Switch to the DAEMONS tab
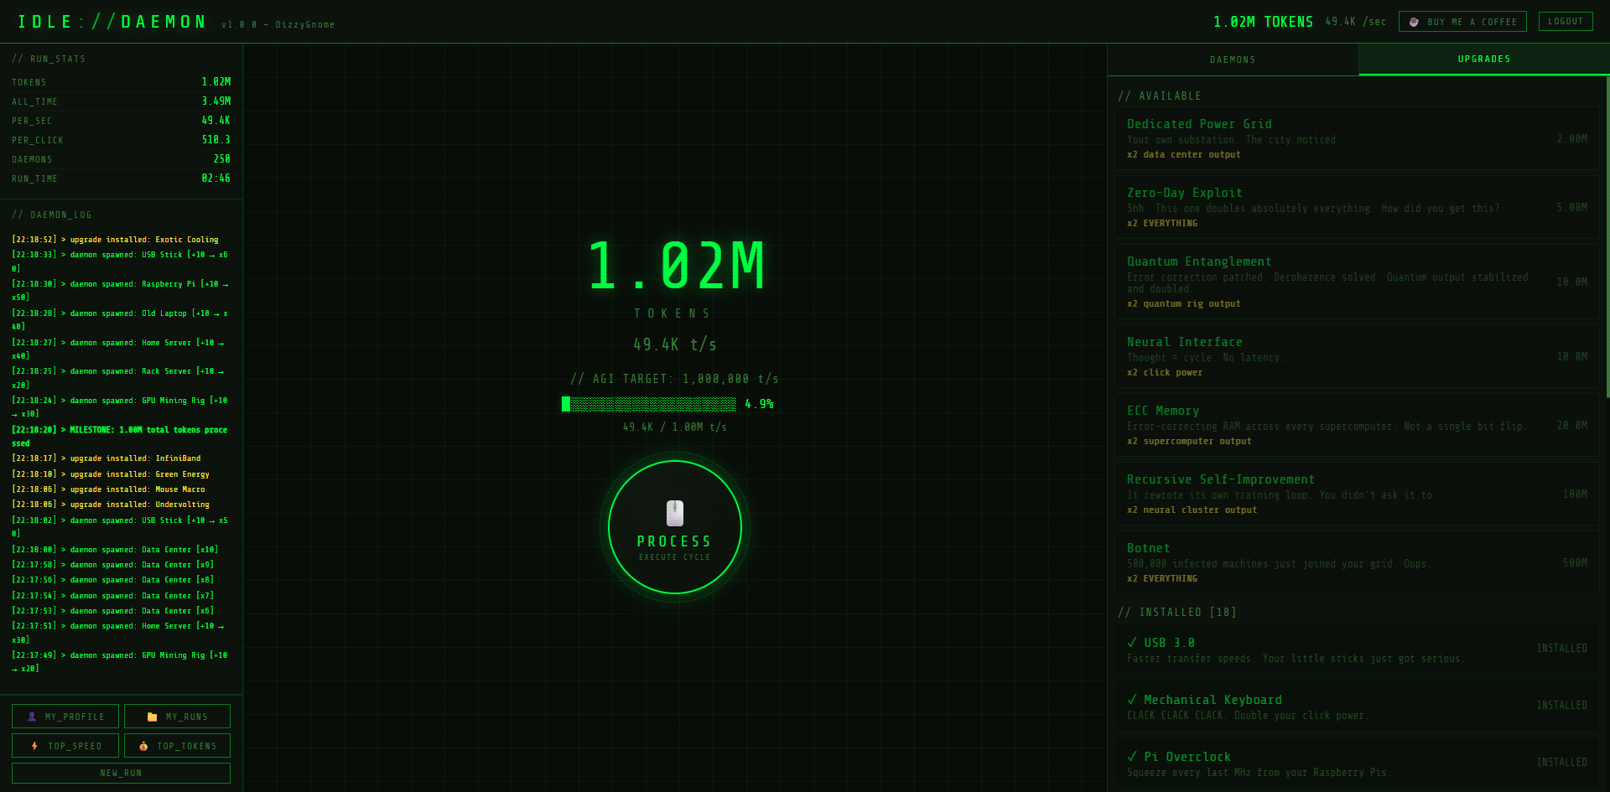1610x792 pixels. (1233, 59)
